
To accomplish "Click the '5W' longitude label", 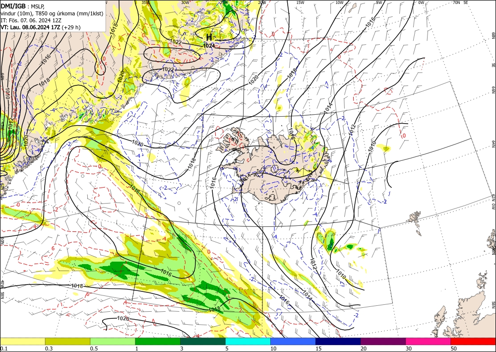I will [379, 2].
